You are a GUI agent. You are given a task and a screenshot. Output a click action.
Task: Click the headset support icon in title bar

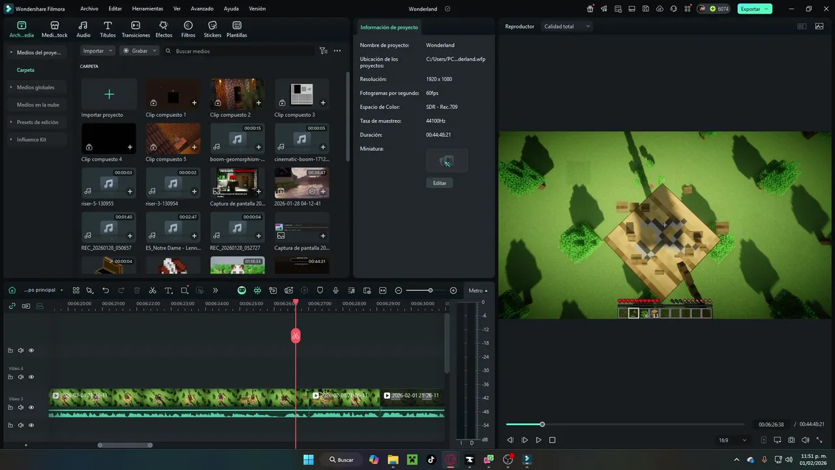(673, 8)
